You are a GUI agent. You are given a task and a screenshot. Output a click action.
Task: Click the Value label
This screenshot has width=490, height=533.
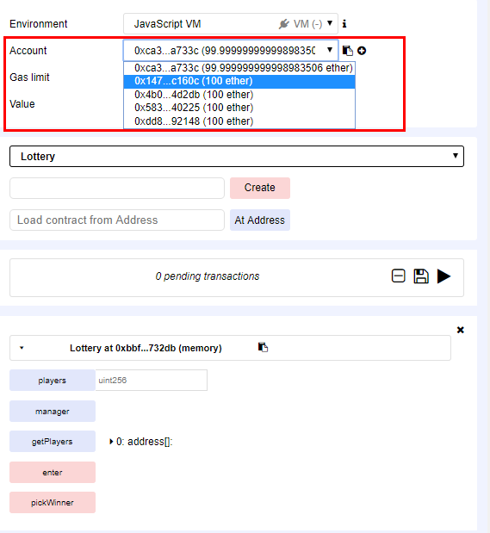point(22,104)
